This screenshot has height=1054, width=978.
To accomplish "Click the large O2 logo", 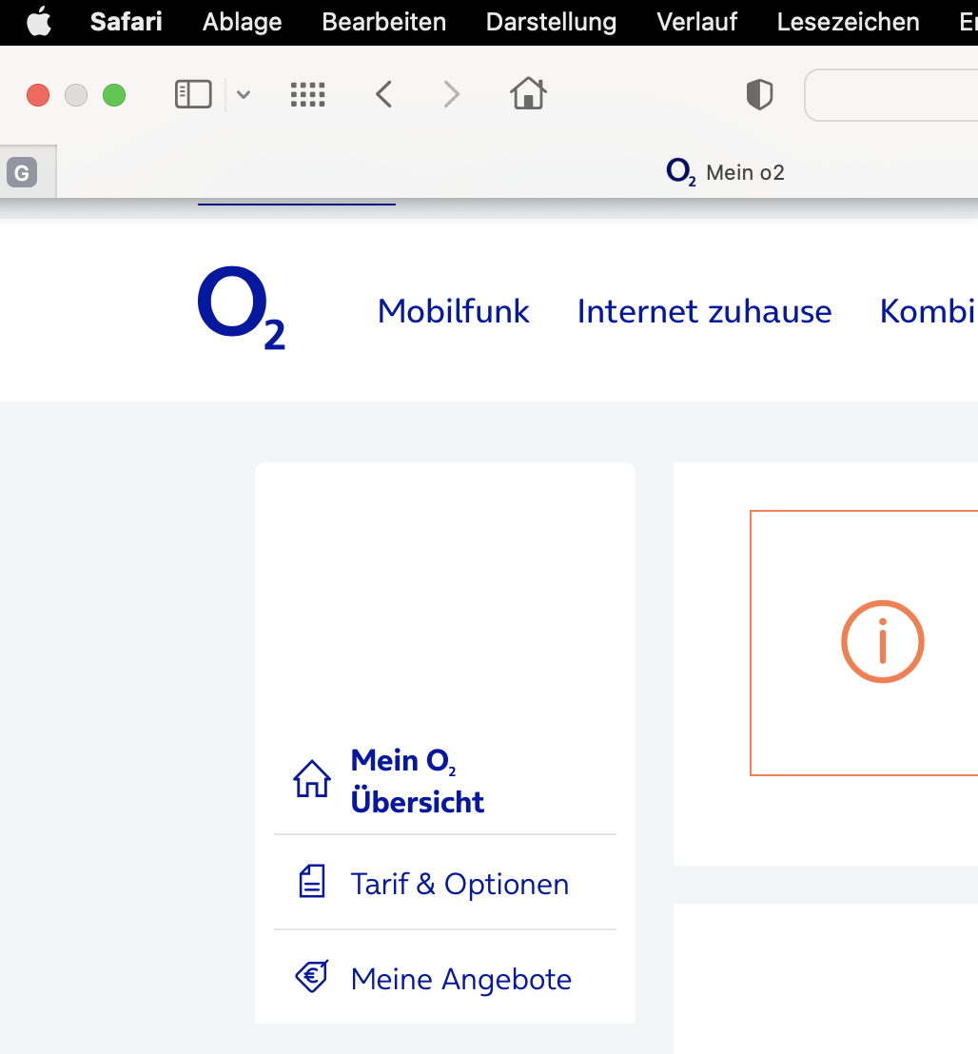I will click(x=241, y=309).
